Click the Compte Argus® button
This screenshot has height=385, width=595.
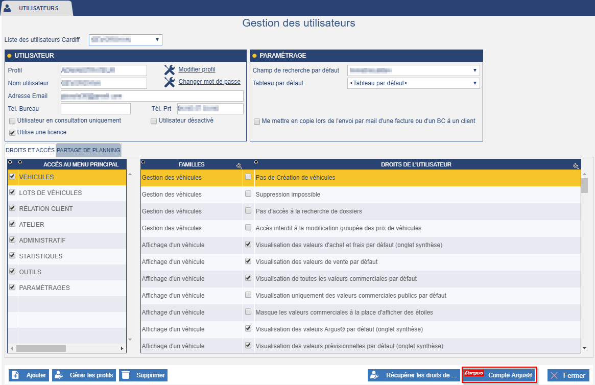(x=499, y=375)
